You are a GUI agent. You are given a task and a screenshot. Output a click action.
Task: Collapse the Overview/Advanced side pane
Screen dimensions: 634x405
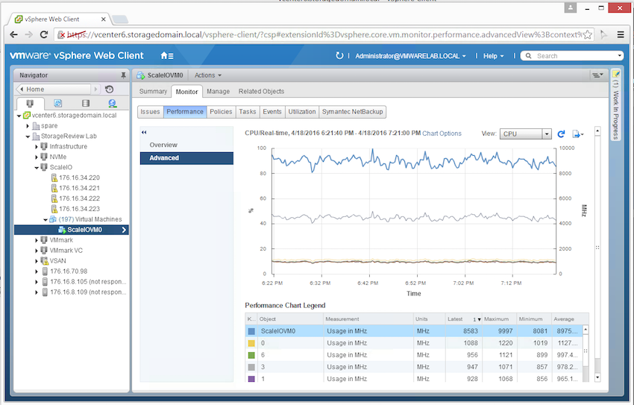click(144, 132)
